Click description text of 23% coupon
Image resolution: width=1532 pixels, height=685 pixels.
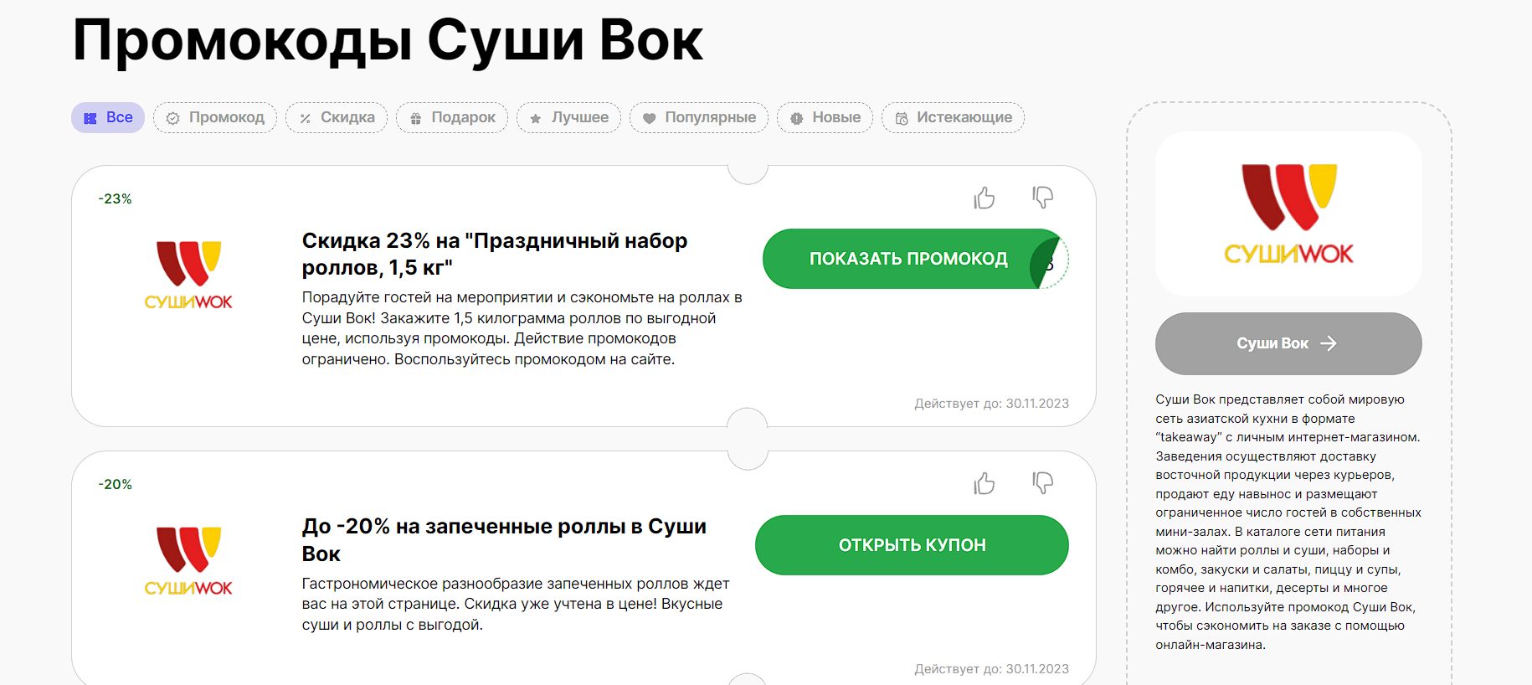[522, 328]
